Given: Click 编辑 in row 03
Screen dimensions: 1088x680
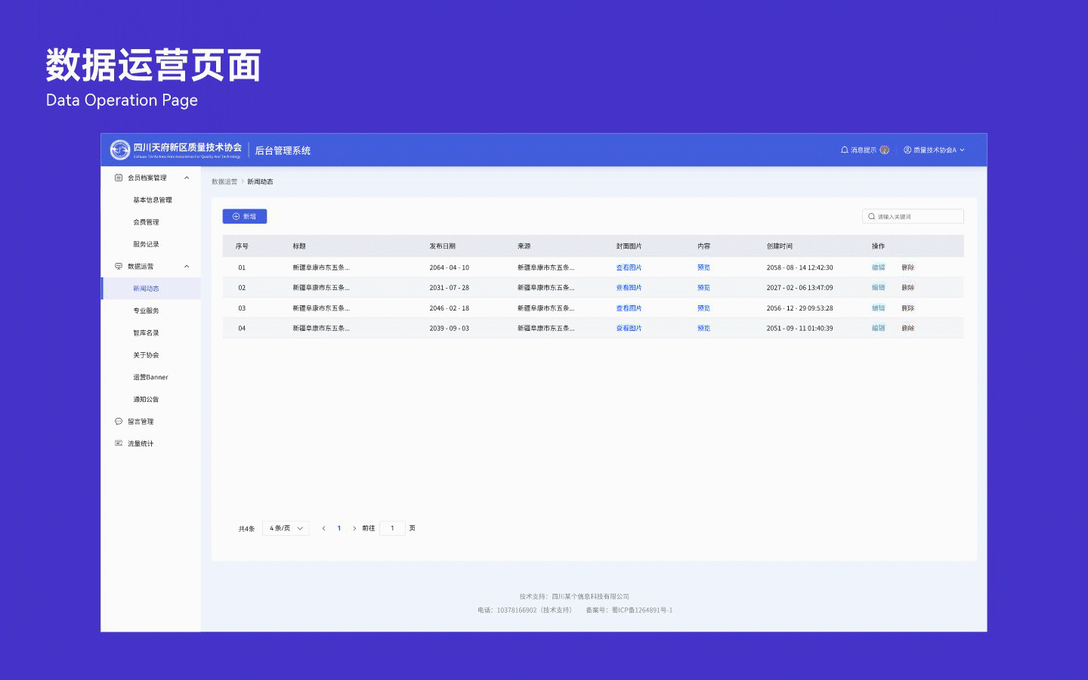Looking at the screenshot, I should (x=878, y=308).
